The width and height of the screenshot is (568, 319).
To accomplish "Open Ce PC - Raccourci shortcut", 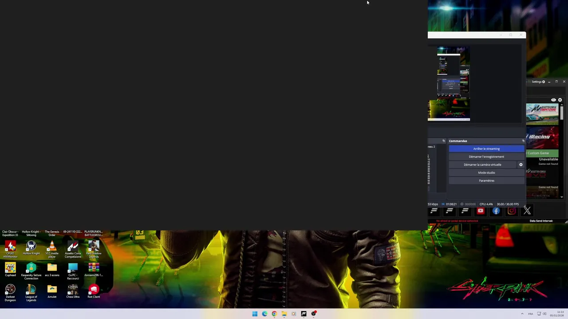I will pyautogui.click(x=73, y=271).
